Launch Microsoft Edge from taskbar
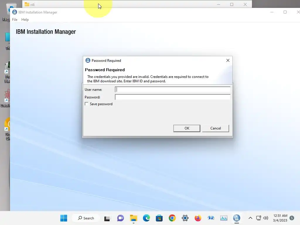This screenshot has height=225, width=300. pyautogui.click(x=146, y=218)
